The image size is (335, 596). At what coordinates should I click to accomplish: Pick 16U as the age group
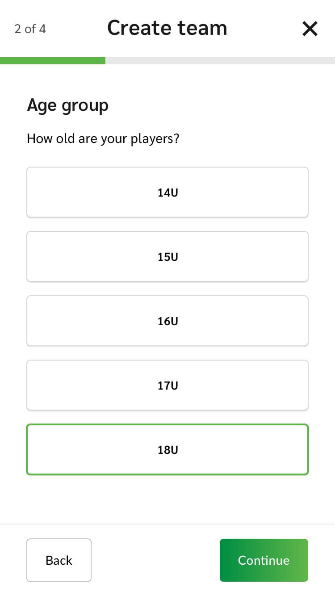coord(167,321)
